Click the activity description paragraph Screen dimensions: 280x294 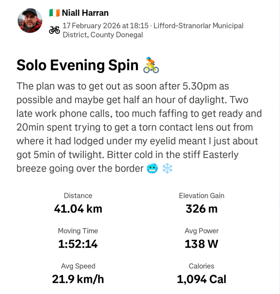tap(139, 127)
